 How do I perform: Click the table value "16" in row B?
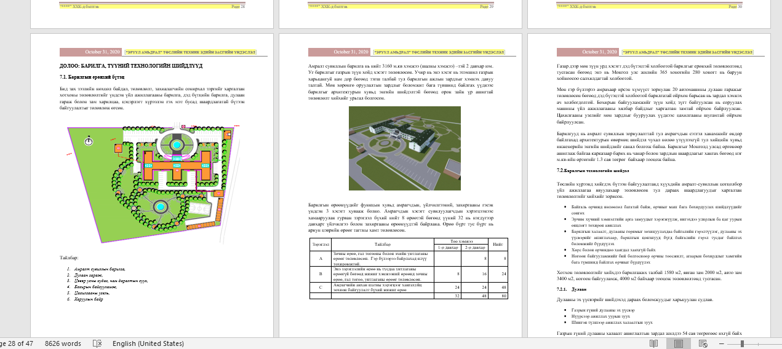point(484,275)
